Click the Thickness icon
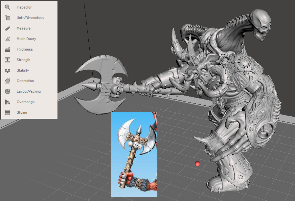The width and height of the screenshot is (295, 201). 8,50
